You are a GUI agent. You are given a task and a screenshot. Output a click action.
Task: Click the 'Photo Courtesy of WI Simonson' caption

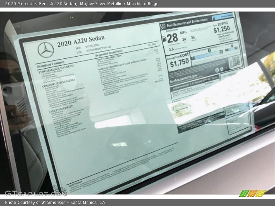tap(55, 203)
